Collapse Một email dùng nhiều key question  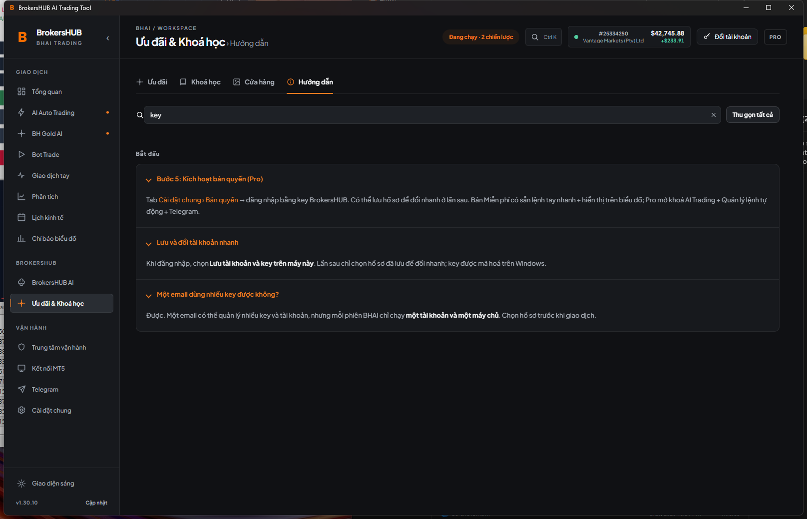click(148, 295)
